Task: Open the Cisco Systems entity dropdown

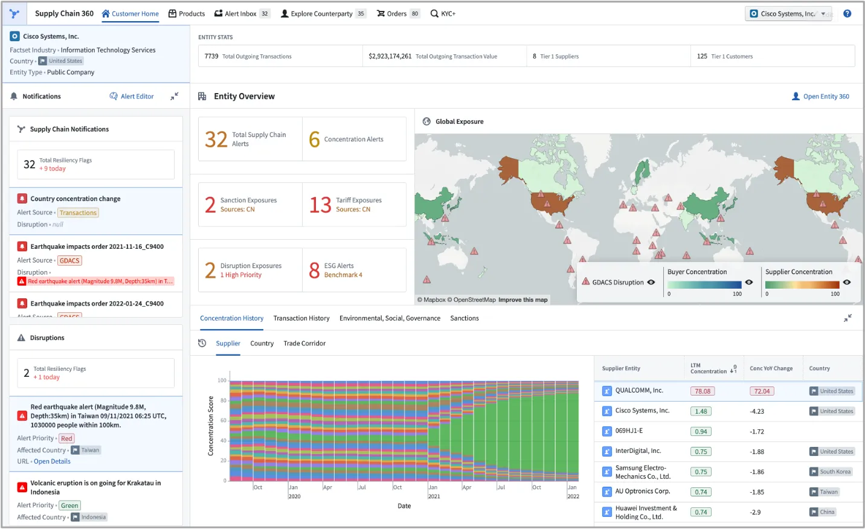Action: point(823,14)
